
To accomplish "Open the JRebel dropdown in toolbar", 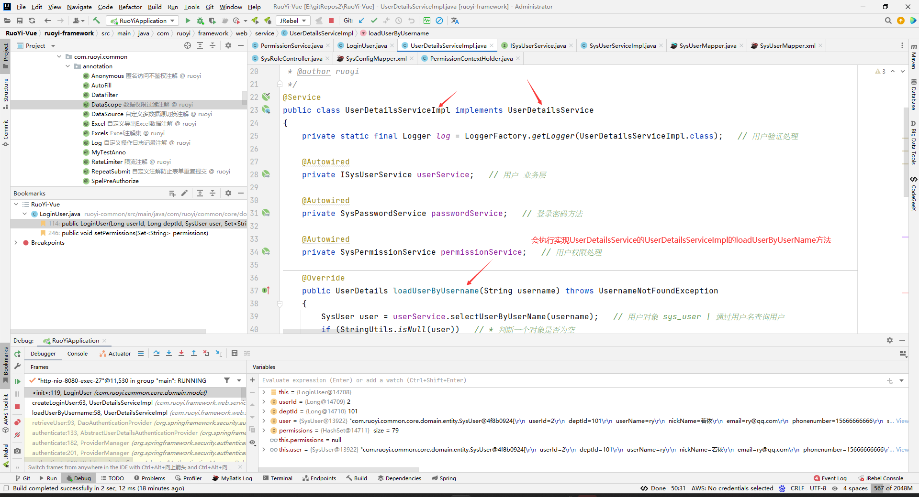I will coord(292,21).
